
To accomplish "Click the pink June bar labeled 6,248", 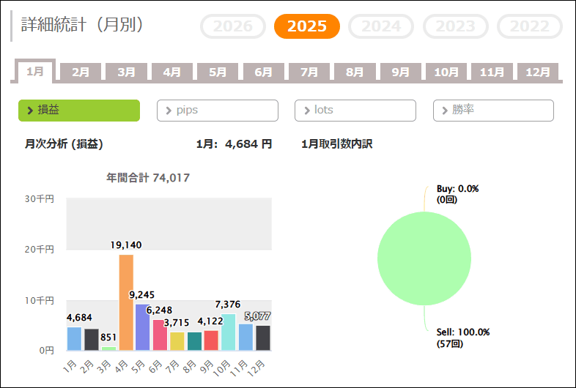I will [x=160, y=335].
